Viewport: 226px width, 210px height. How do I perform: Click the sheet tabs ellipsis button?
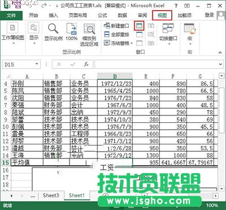(x=33, y=196)
